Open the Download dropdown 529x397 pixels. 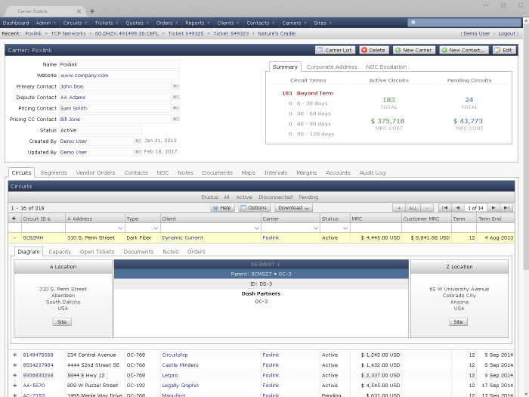[x=292, y=207]
